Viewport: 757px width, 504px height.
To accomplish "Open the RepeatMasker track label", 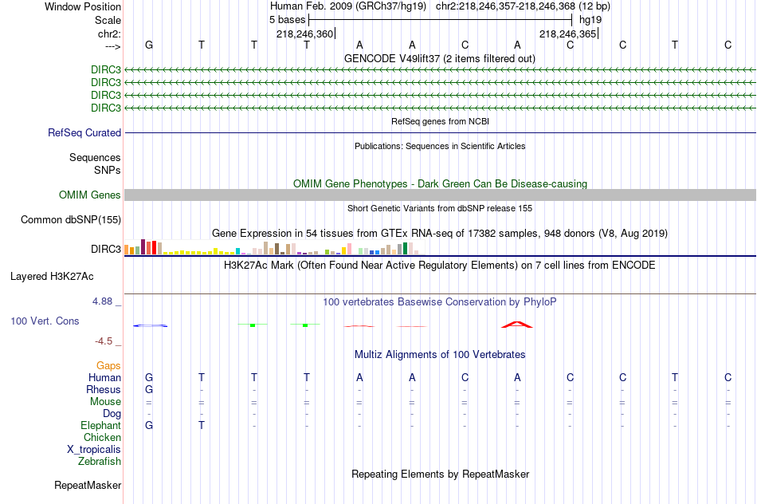I will click(88, 485).
